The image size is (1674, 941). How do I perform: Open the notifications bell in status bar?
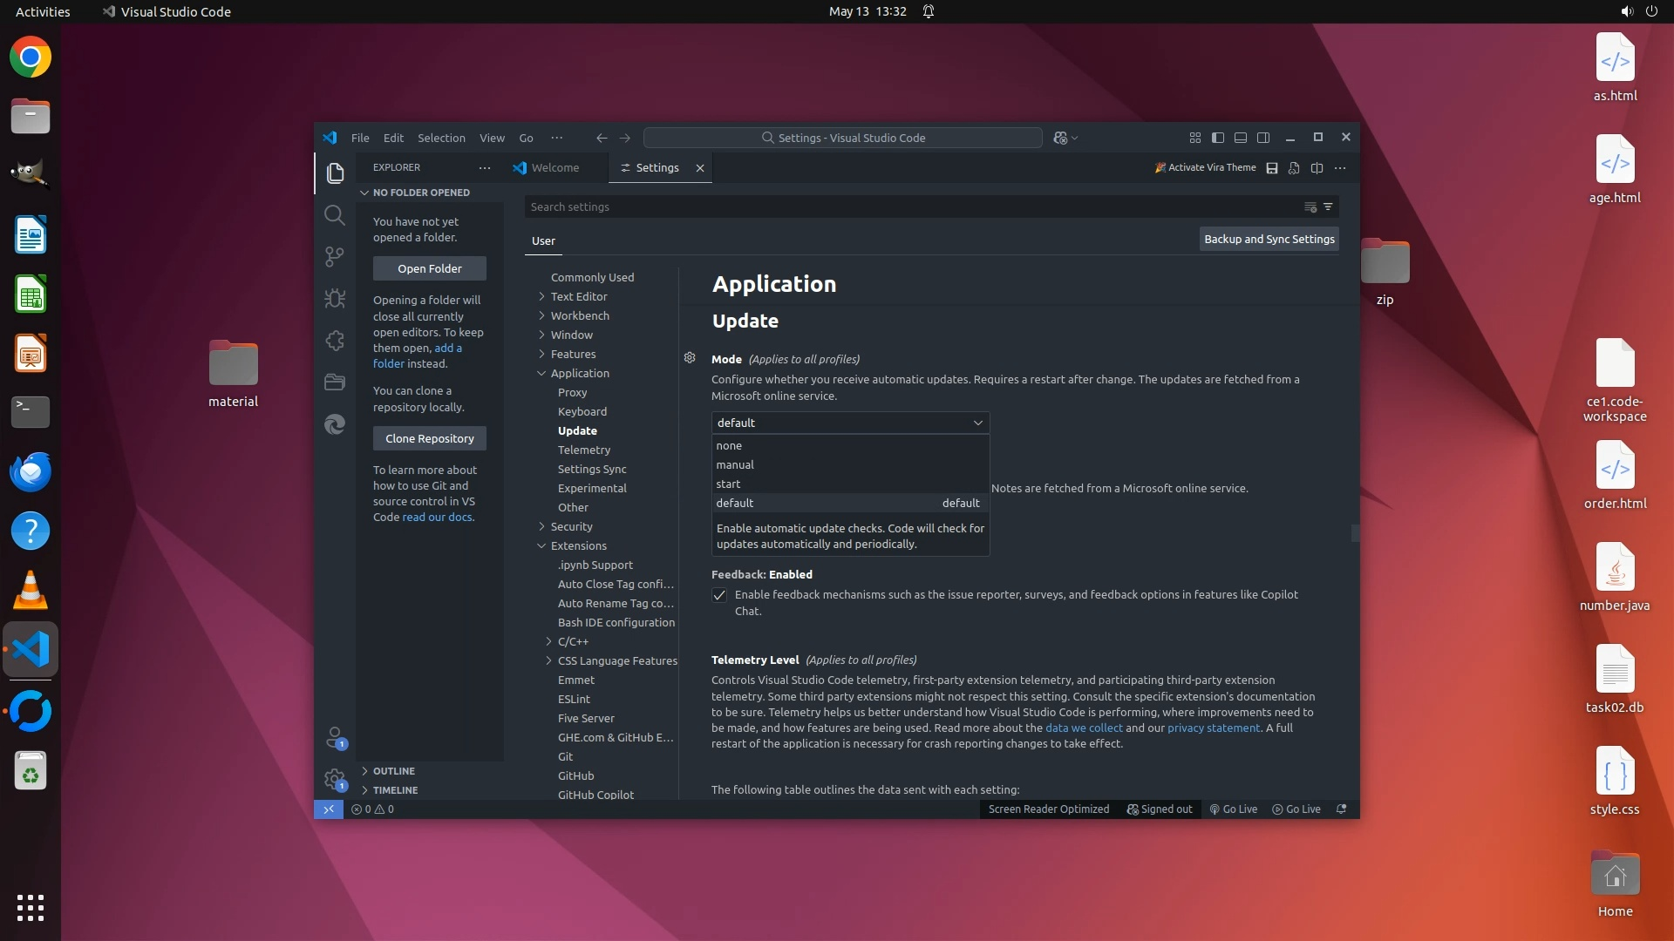(x=1342, y=809)
